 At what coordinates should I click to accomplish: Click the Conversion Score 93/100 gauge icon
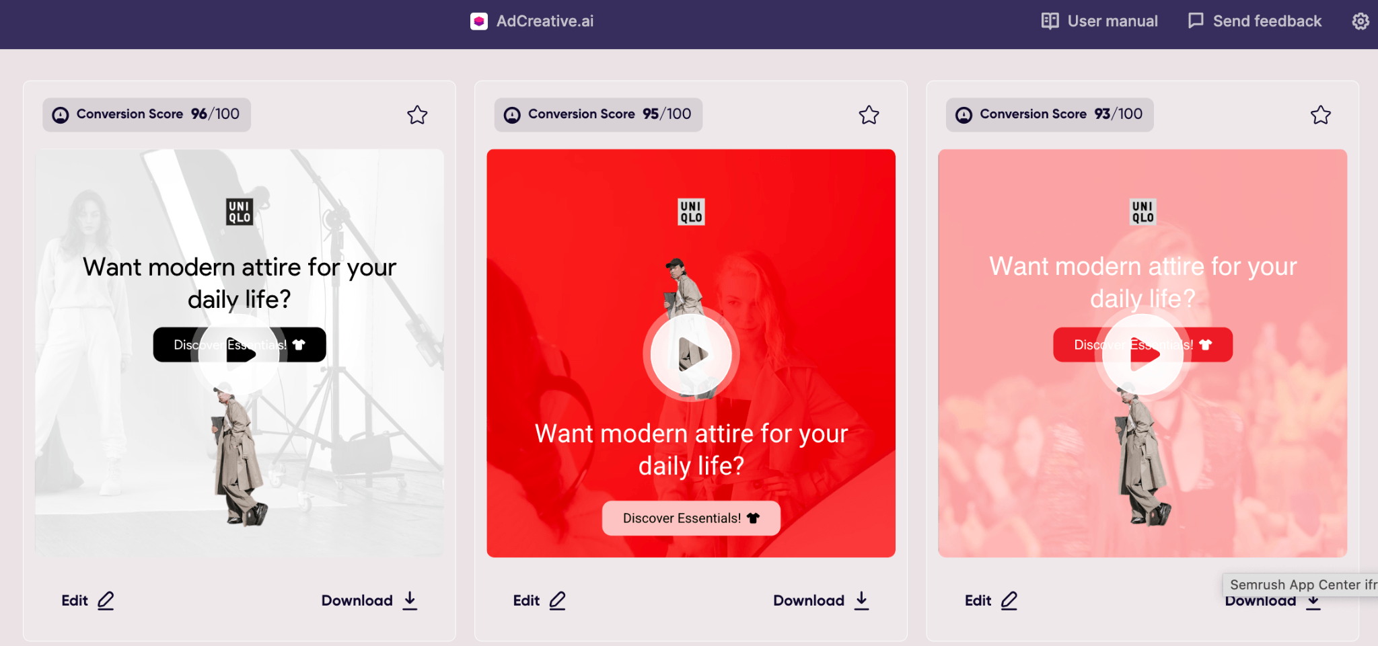[964, 115]
